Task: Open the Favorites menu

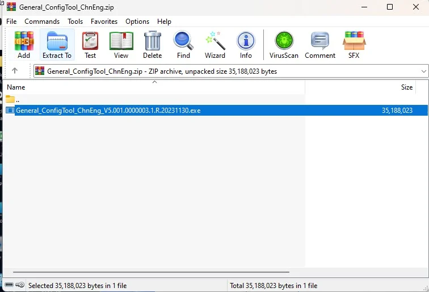Action: tap(104, 22)
